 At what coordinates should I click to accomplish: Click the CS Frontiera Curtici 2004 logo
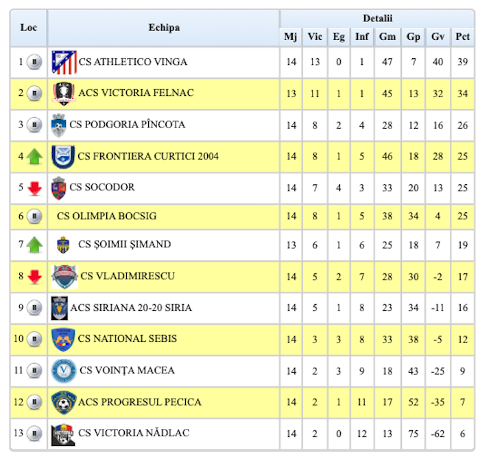click(63, 156)
